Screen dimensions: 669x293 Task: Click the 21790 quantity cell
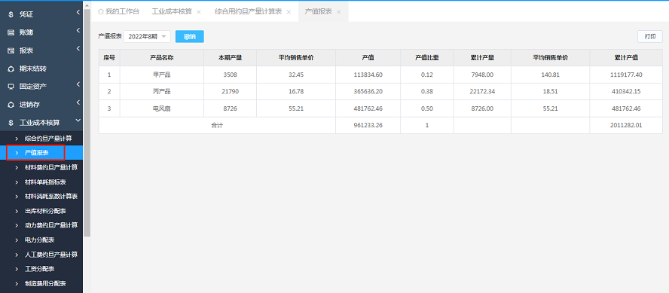point(230,92)
